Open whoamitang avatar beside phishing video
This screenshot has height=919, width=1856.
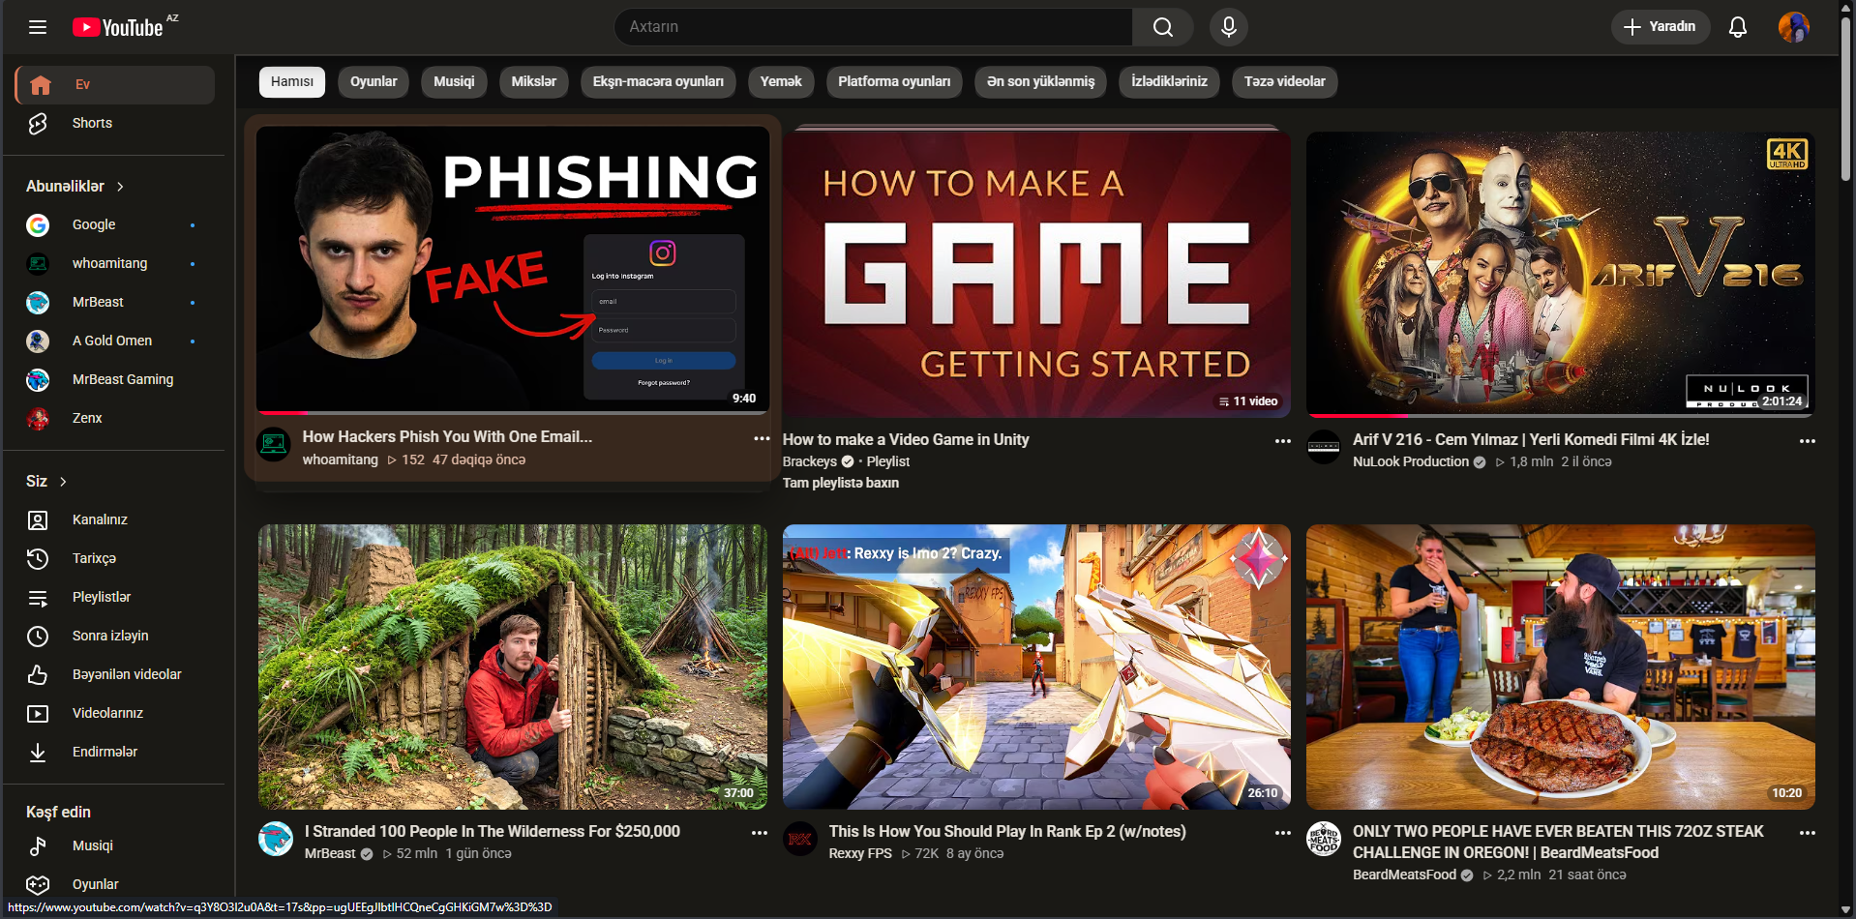[274, 445]
